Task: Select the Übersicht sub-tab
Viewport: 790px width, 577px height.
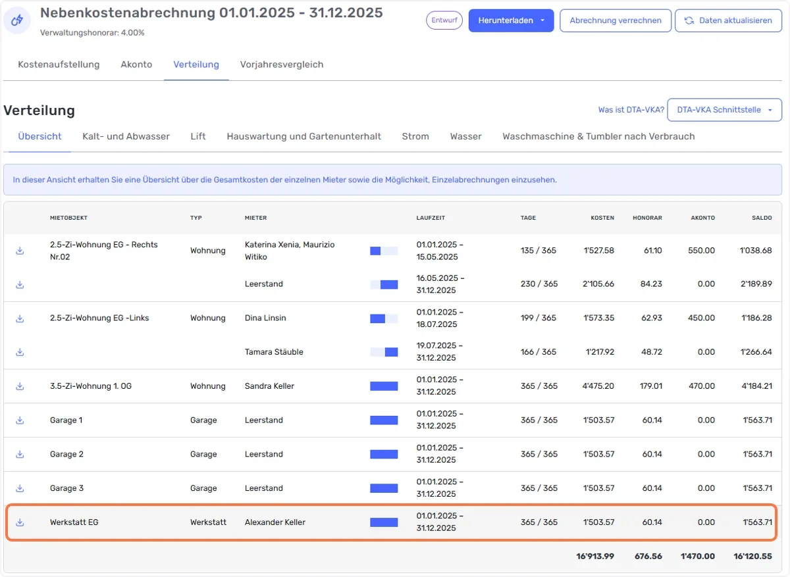Action: (x=39, y=136)
